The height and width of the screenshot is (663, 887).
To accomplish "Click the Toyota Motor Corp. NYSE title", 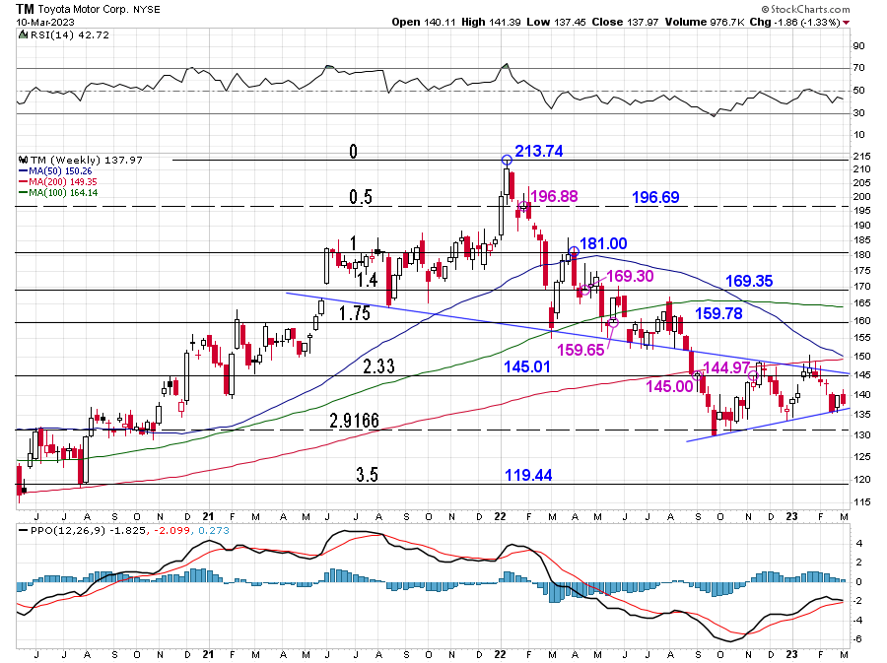I will point(99,10).
